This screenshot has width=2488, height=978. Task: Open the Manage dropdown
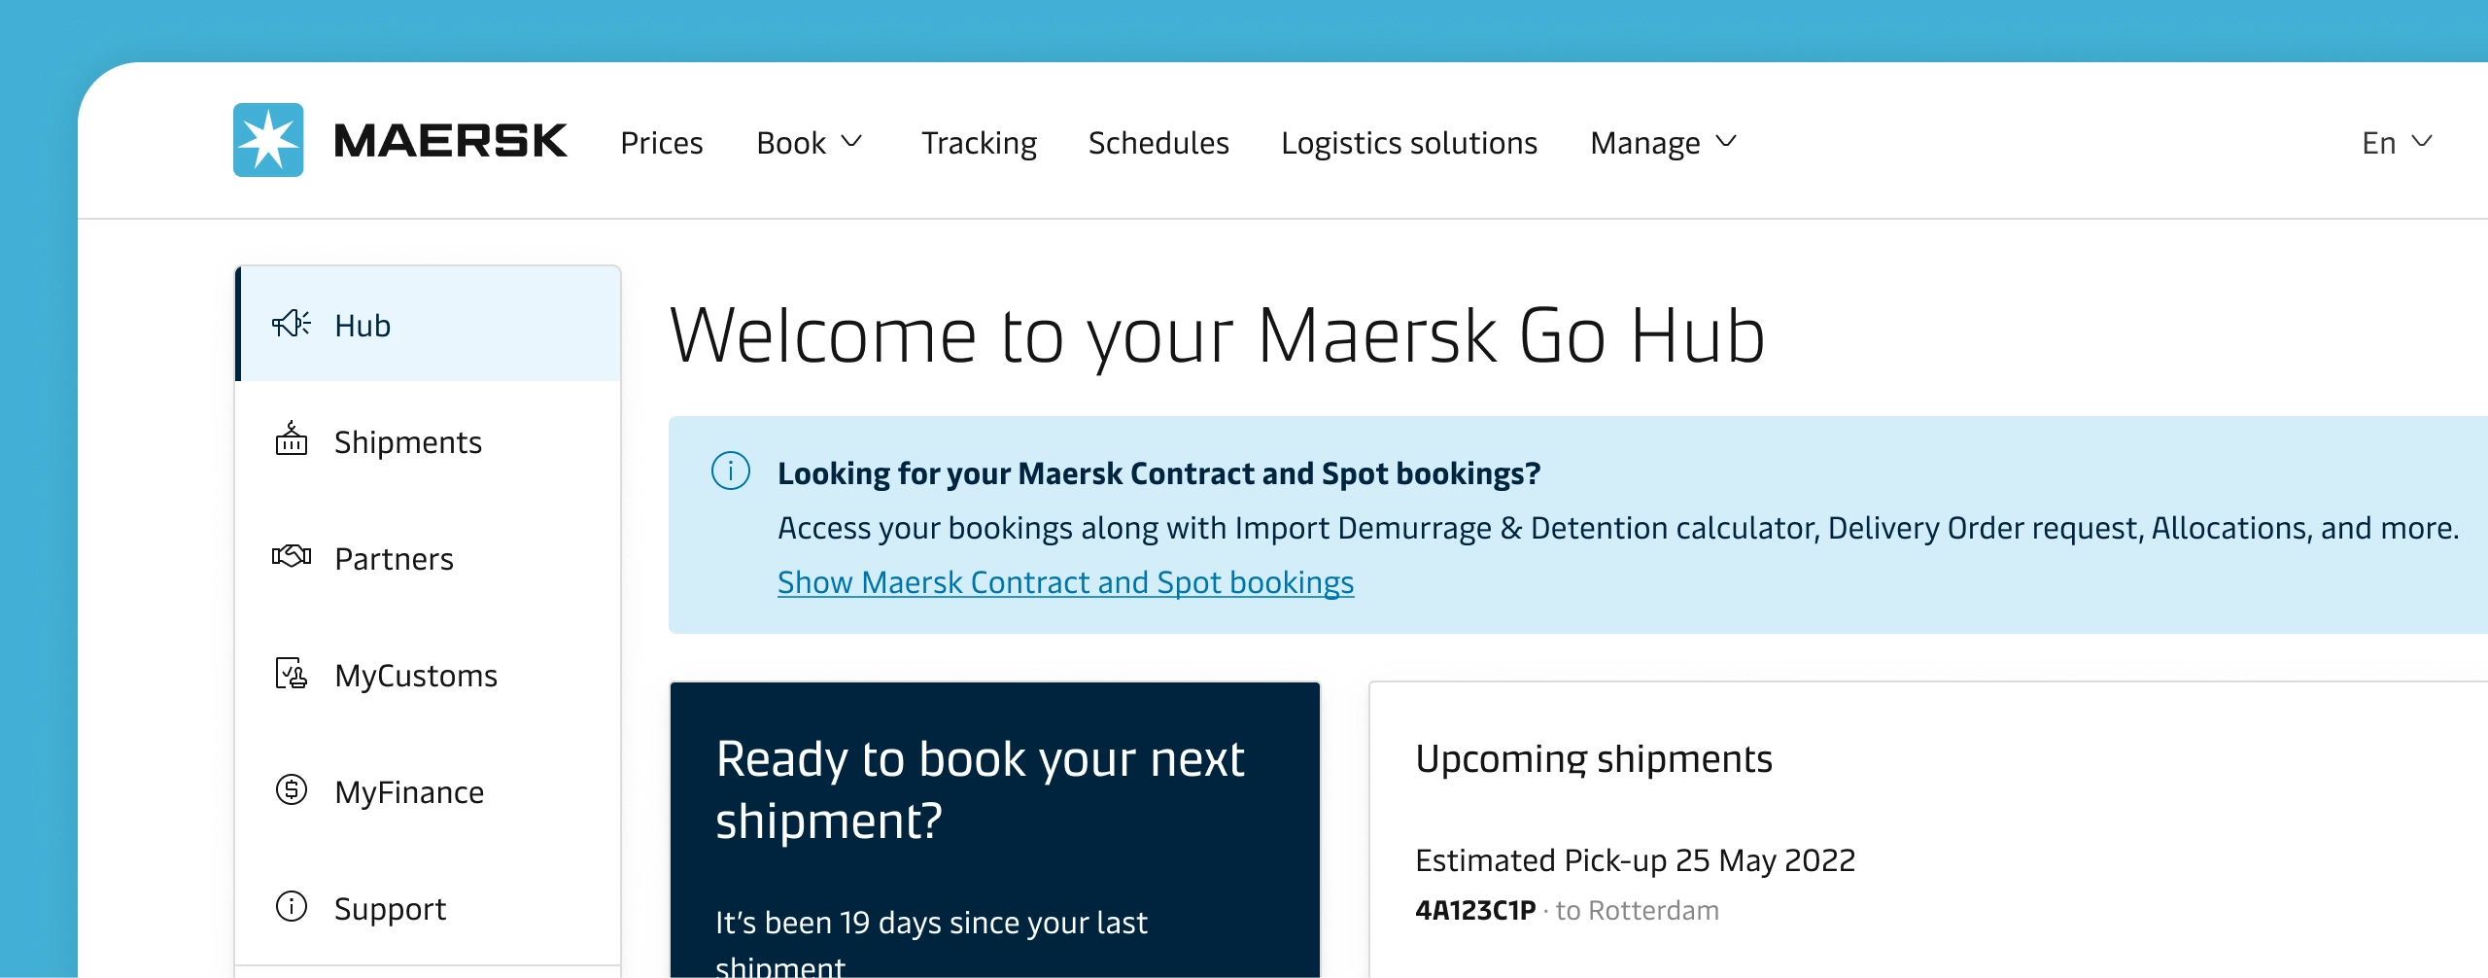tap(1663, 142)
